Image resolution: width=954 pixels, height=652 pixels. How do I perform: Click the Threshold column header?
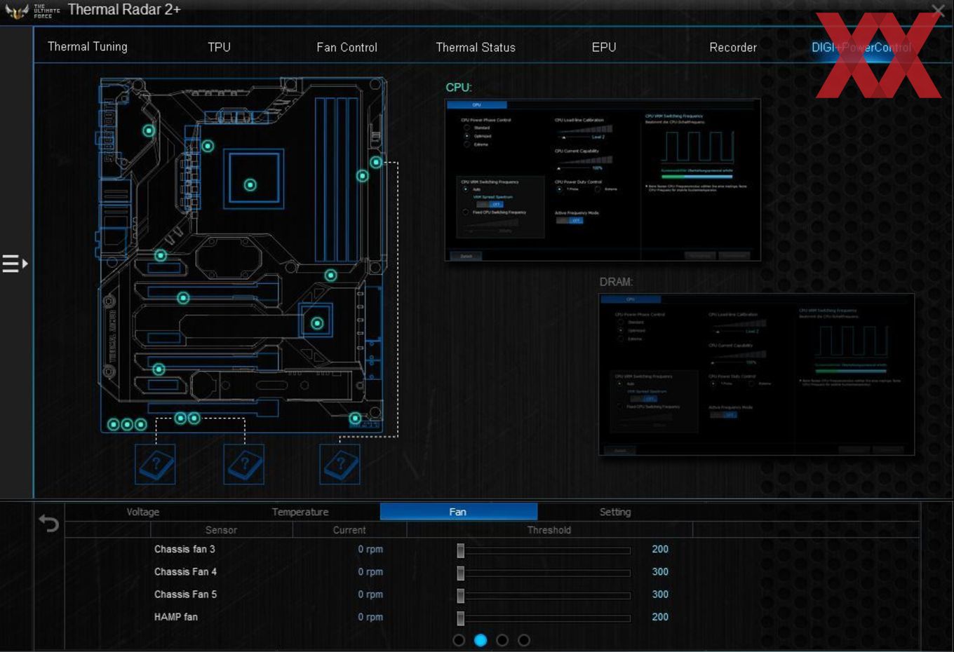pyautogui.click(x=549, y=530)
